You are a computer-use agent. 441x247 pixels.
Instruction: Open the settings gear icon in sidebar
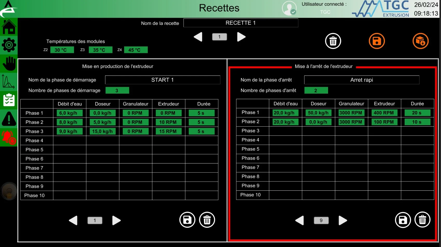[x=9, y=45]
